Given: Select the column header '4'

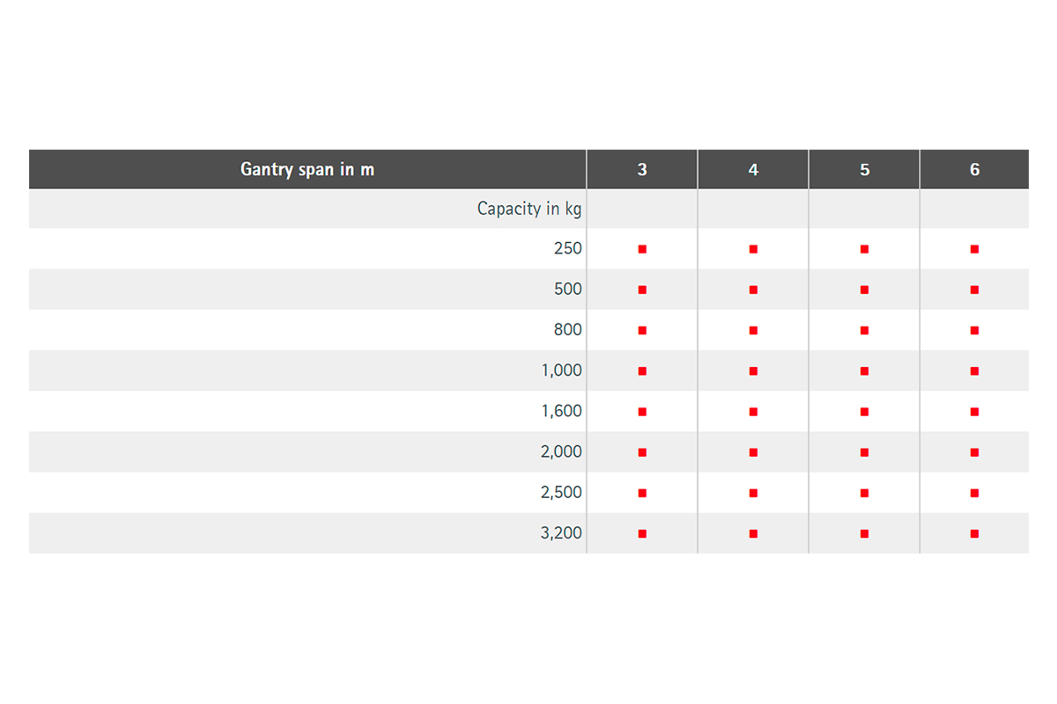Looking at the screenshot, I should pyautogui.click(x=753, y=170).
